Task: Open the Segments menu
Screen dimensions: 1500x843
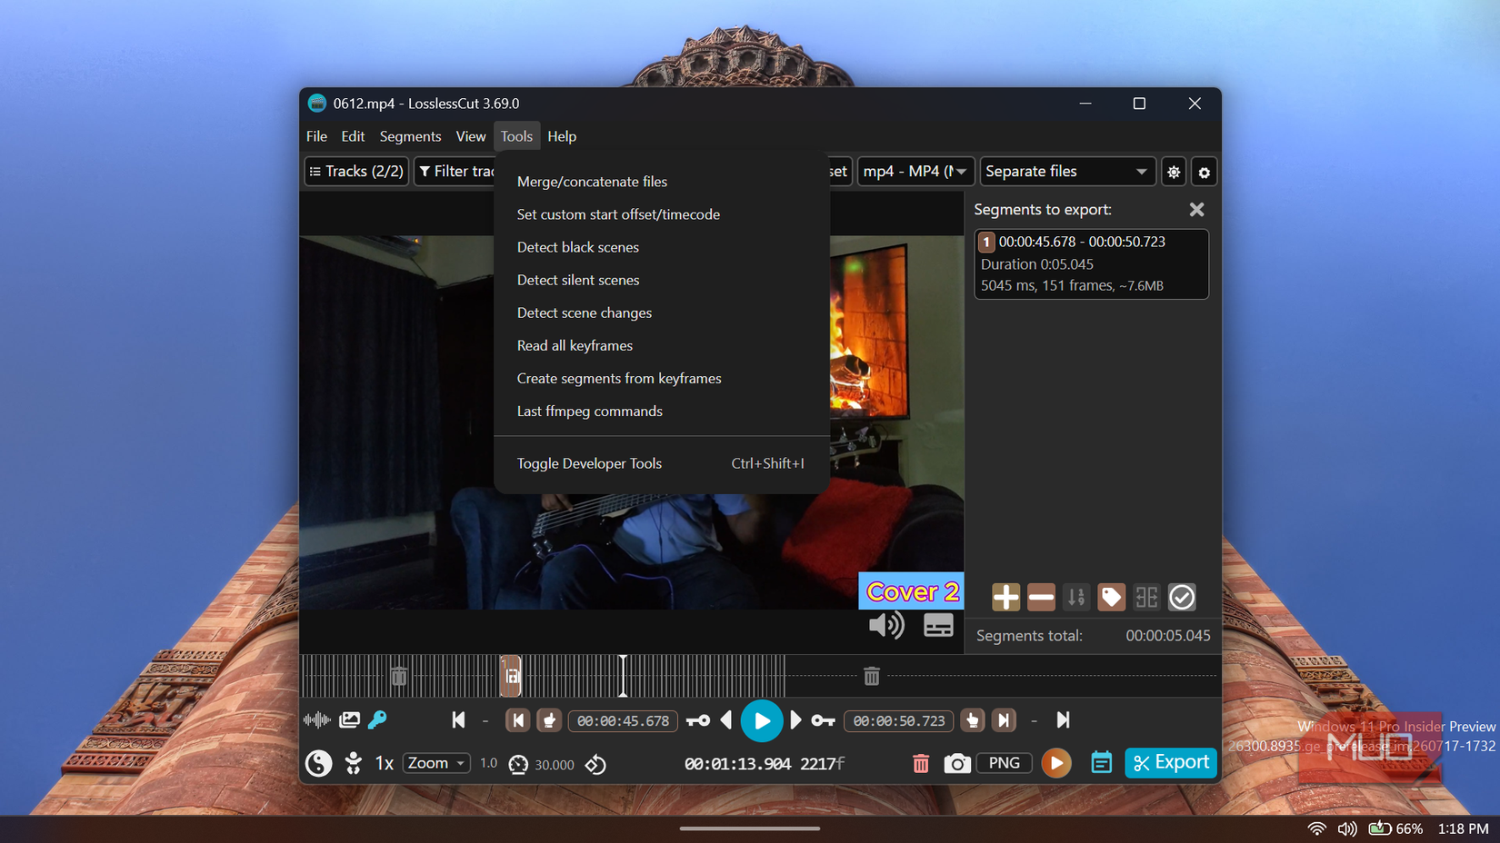Action: pos(410,136)
